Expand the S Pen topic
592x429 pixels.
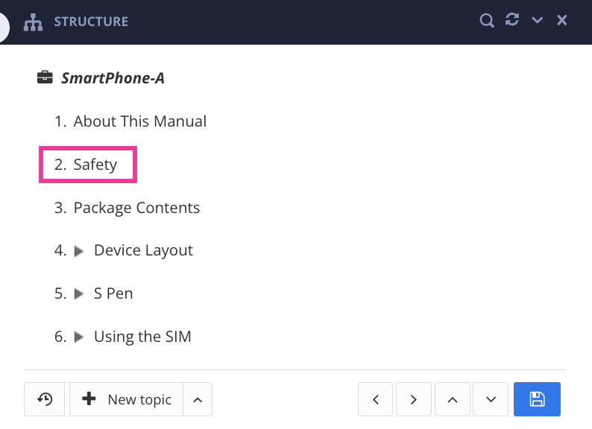tap(80, 294)
